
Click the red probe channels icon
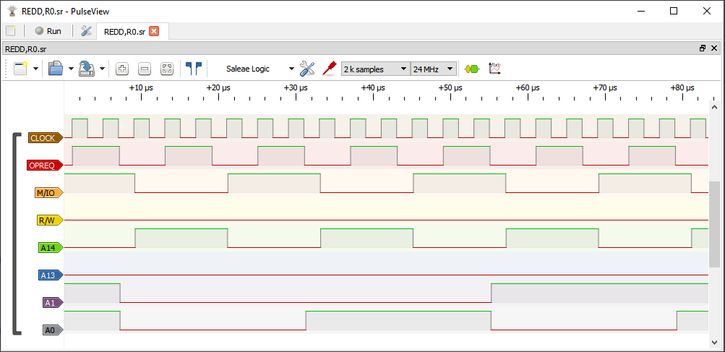pyautogui.click(x=330, y=69)
